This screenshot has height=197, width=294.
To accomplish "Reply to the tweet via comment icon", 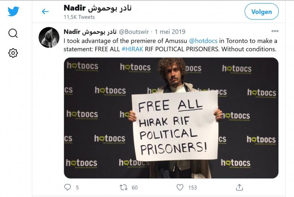I will [67, 187].
